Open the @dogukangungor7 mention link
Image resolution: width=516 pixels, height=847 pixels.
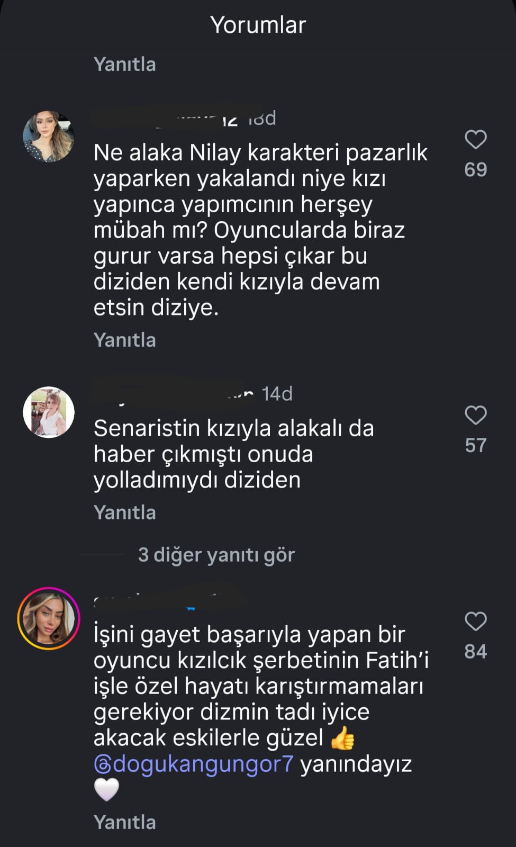click(x=193, y=764)
